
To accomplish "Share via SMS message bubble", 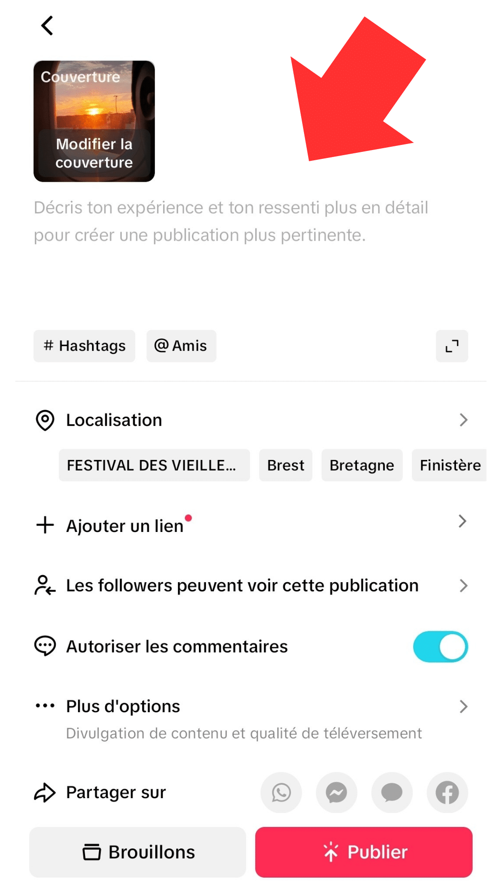I will (392, 793).
